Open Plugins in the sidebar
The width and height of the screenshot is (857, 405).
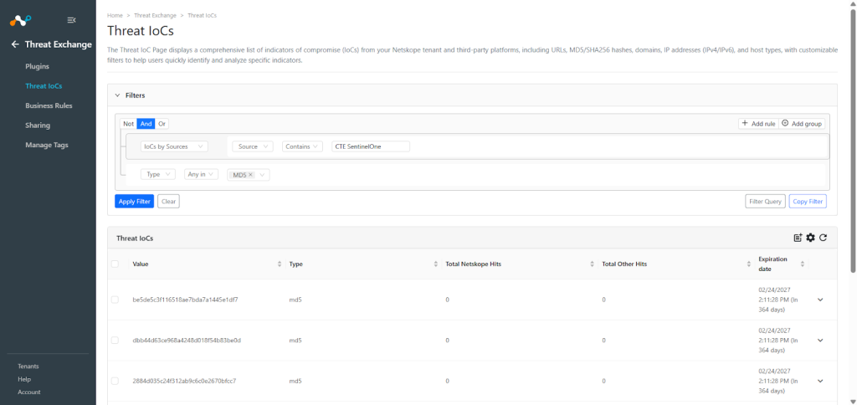tap(37, 66)
